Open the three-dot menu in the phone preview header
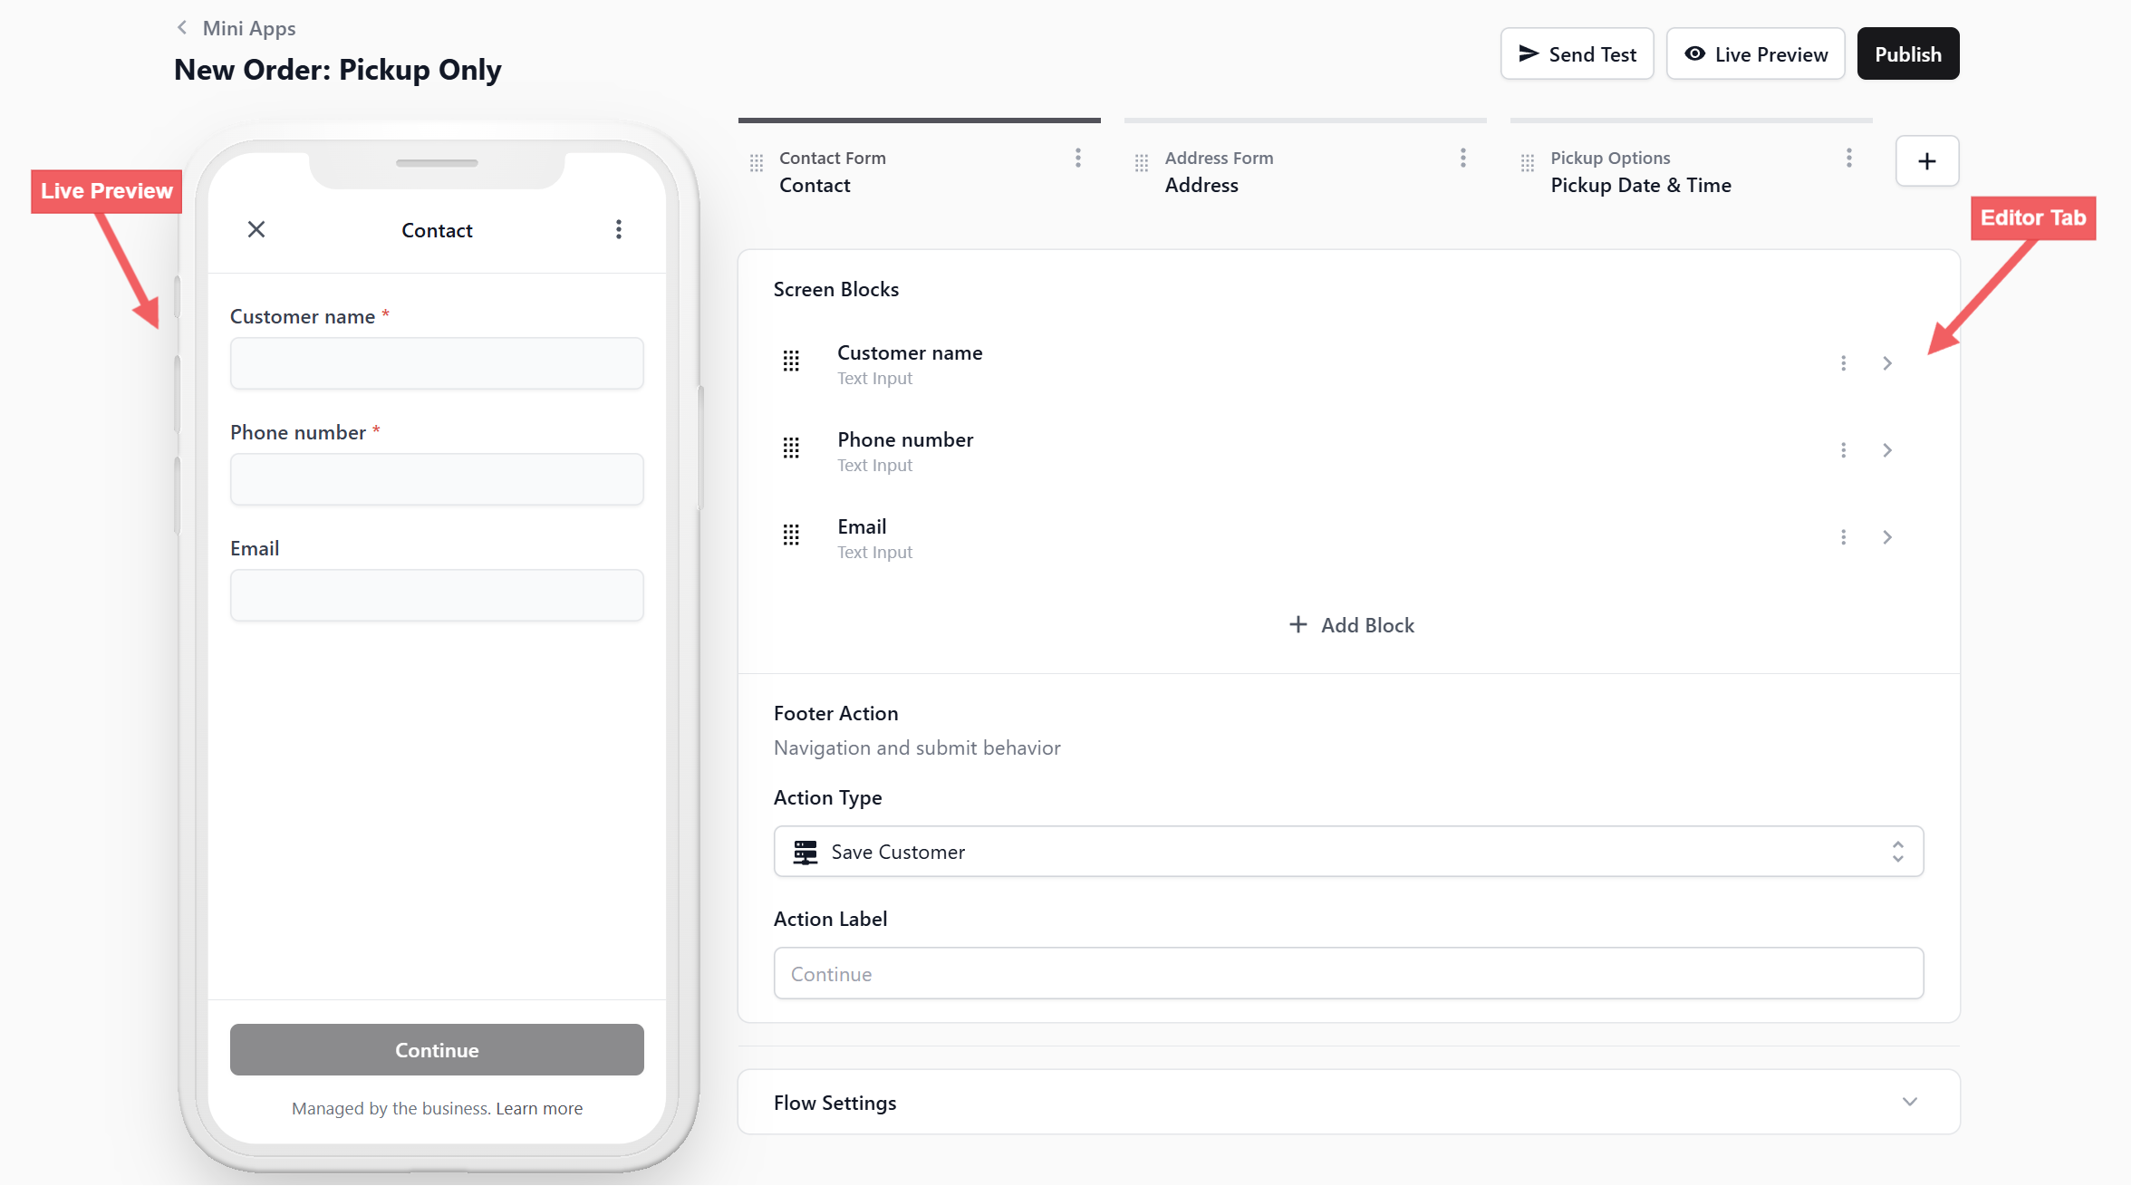The image size is (2132, 1186). tap(619, 229)
